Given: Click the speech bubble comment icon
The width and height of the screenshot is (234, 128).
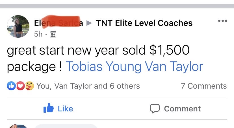Looking at the screenshot, I should click(155, 109).
